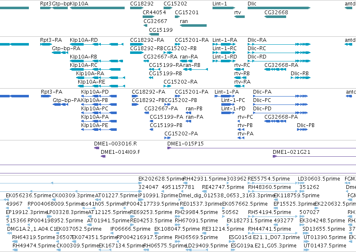
Task: Select the CG15199 gene label
Action: (161, 30)
